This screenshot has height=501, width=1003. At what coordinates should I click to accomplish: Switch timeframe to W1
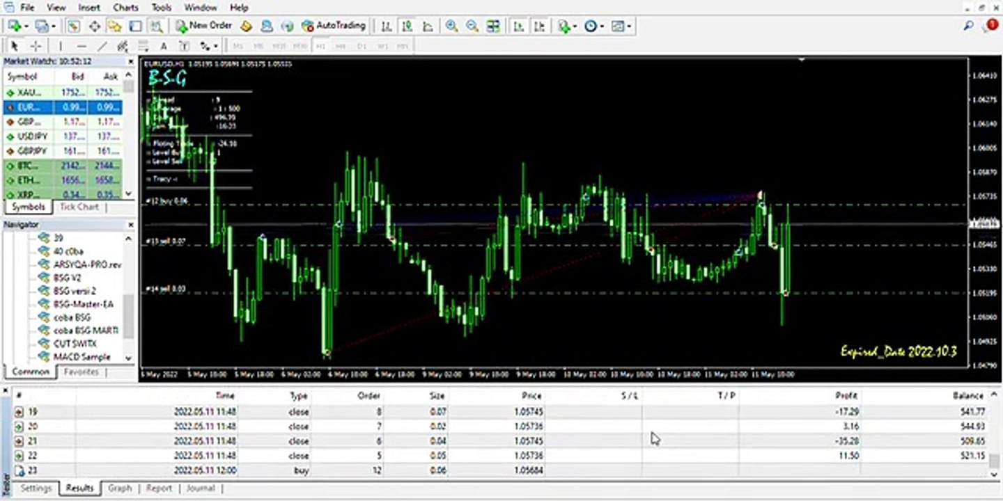pyautogui.click(x=382, y=46)
